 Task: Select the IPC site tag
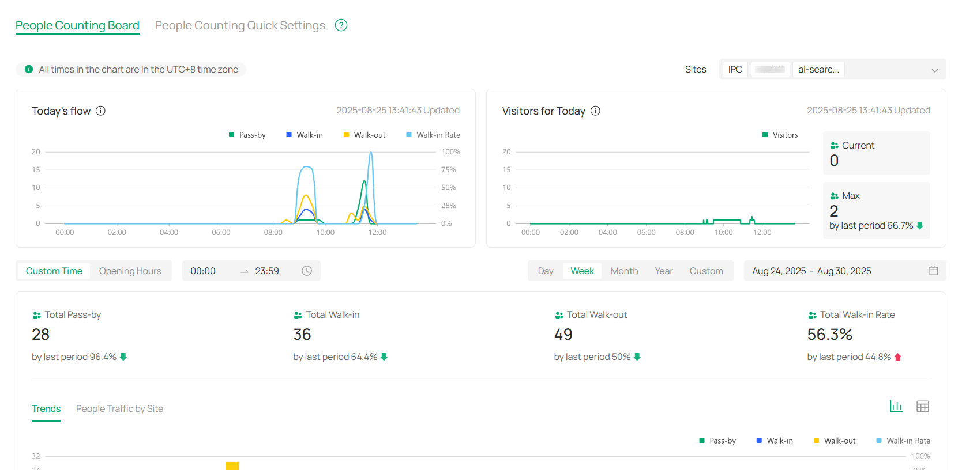pos(735,69)
